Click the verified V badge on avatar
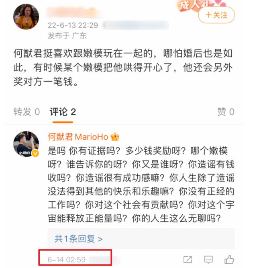265x268 pixels. click(x=35, y=153)
